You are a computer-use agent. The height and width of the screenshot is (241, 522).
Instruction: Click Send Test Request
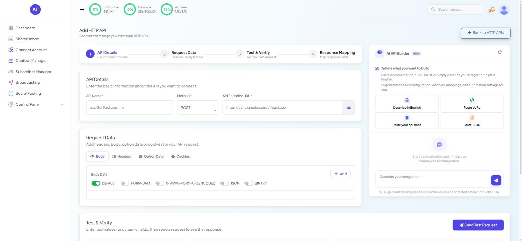(x=478, y=225)
